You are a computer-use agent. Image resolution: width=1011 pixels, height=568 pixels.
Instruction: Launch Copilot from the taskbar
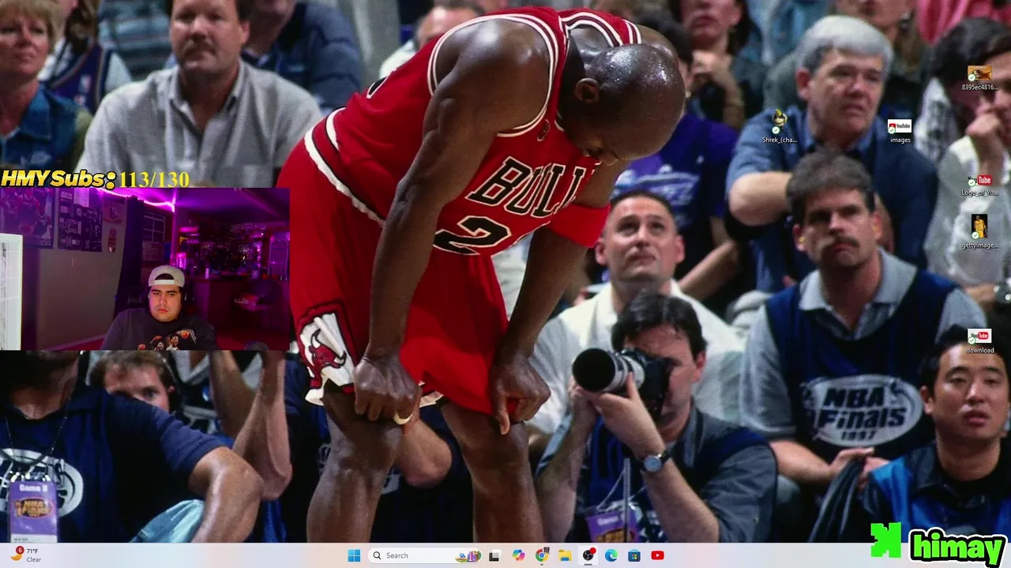[x=518, y=555]
